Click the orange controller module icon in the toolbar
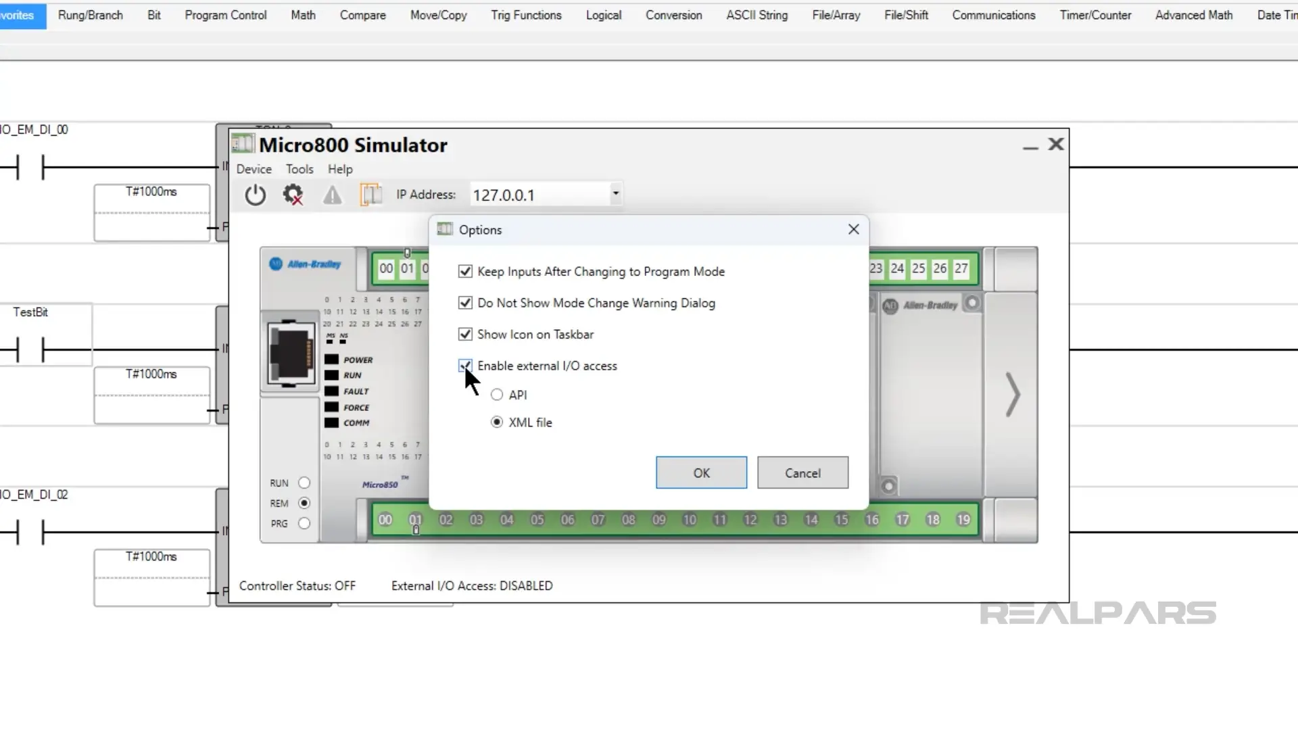 click(x=370, y=195)
